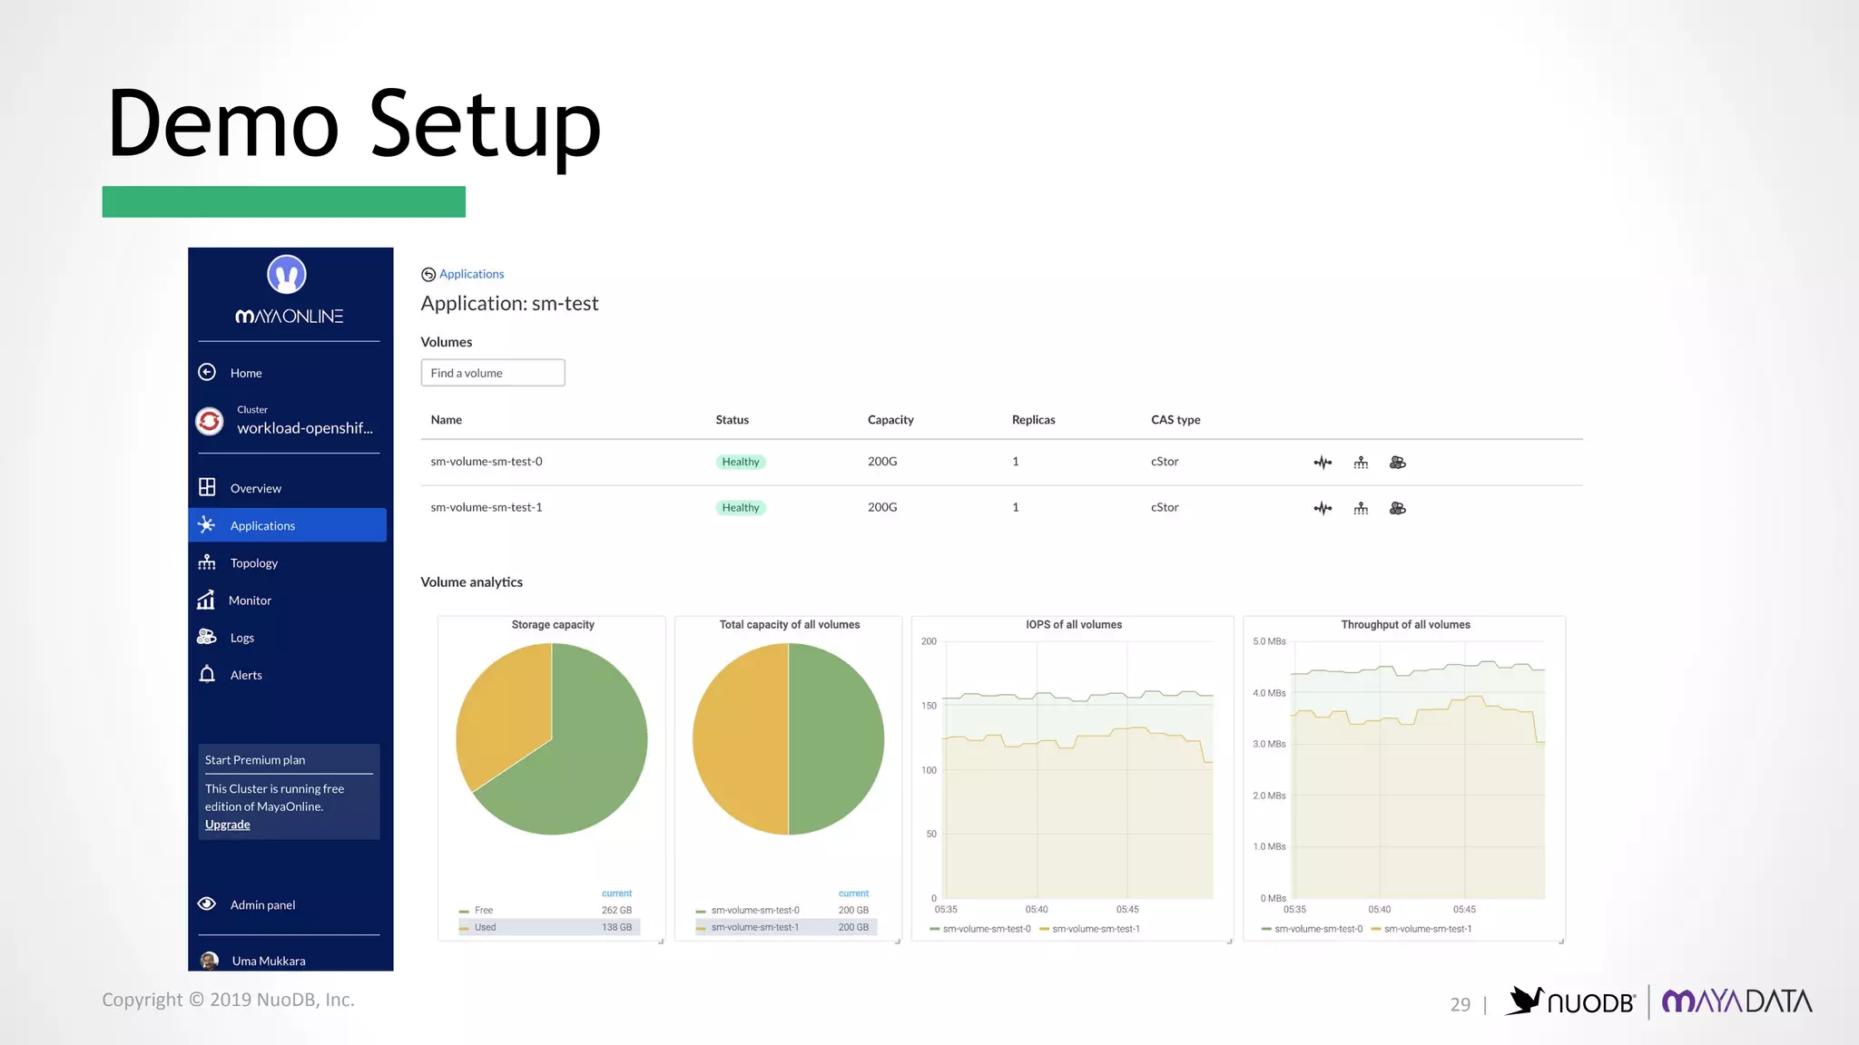Sort by the CAS type column header
The height and width of the screenshot is (1045, 1859).
(x=1175, y=420)
